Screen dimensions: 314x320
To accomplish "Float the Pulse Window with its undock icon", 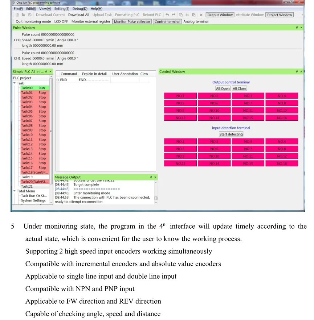I will point(297,27).
